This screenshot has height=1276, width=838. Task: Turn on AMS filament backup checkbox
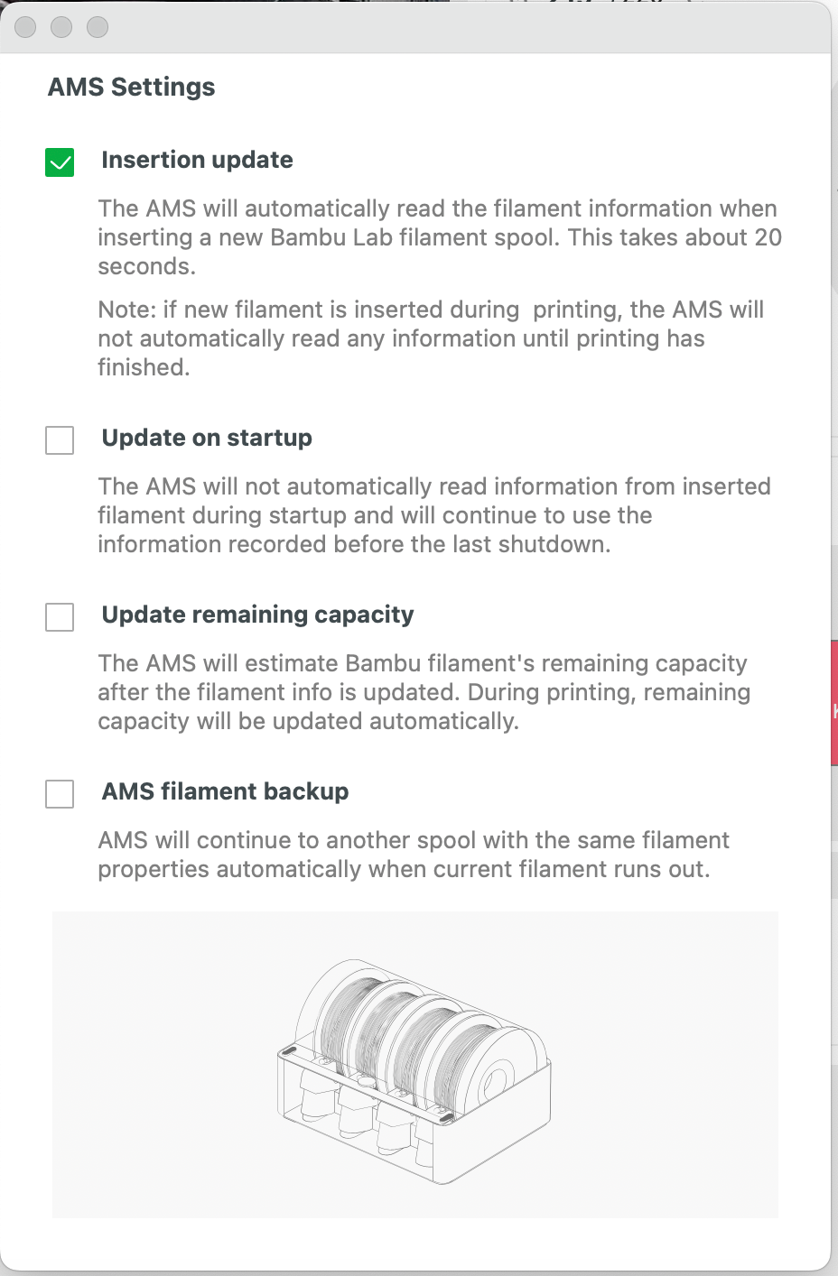pos(60,794)
